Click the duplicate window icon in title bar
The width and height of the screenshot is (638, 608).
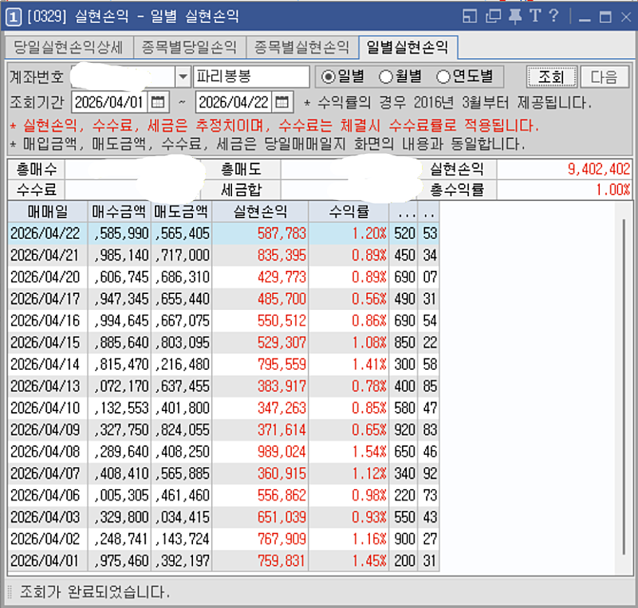(x=493, y=16)
